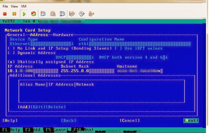209x133 pixels.
Task: Click the [Help] button
Action: click(x=10, y=120)
